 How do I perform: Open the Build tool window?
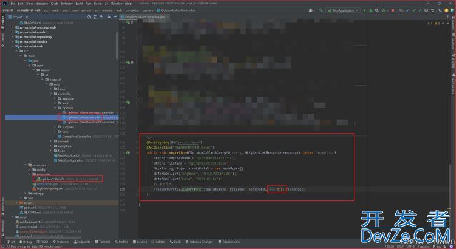(175, 242)
